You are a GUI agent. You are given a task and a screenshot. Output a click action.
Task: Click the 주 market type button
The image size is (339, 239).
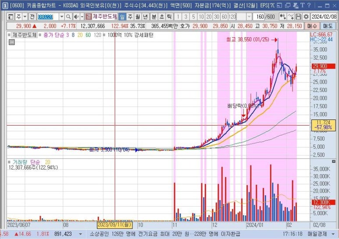click(19, 16)
